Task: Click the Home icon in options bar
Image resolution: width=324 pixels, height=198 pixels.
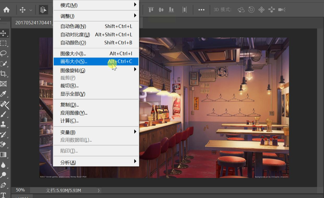Action: [x=7, y=10]
